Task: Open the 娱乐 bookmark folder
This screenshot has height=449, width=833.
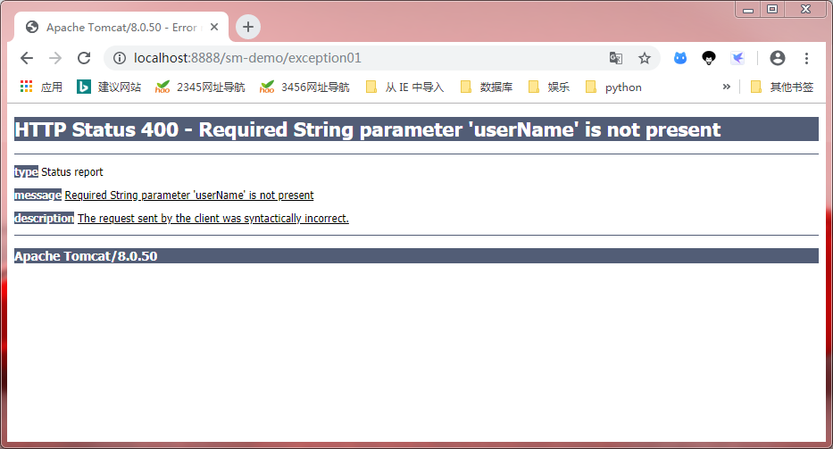Action: (x=548, y=87)
